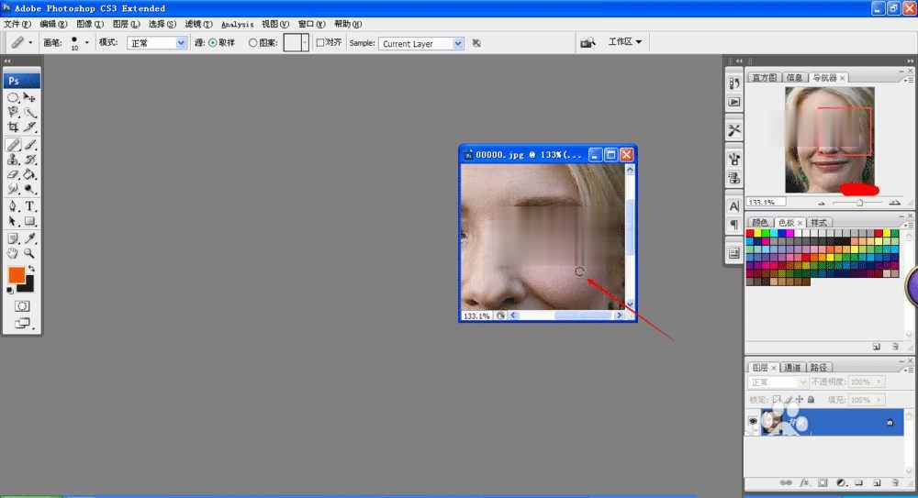Select the 取样 source radio button
This screenshot has height=498, width=918.
(212, 42)
